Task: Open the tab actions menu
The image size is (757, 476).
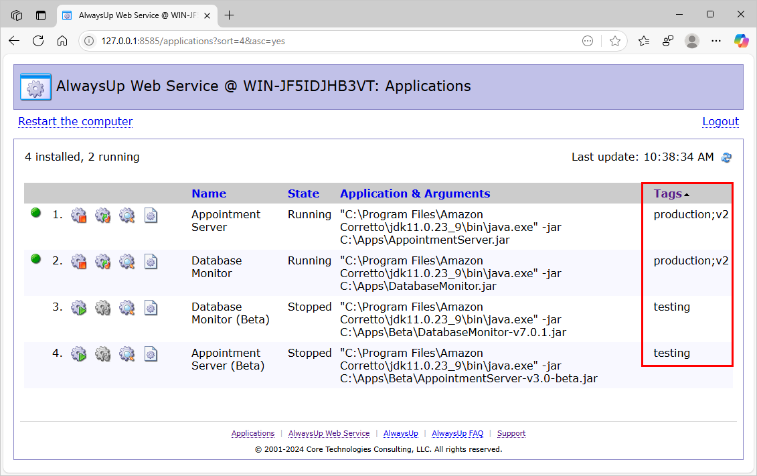Action: [41, 15]
